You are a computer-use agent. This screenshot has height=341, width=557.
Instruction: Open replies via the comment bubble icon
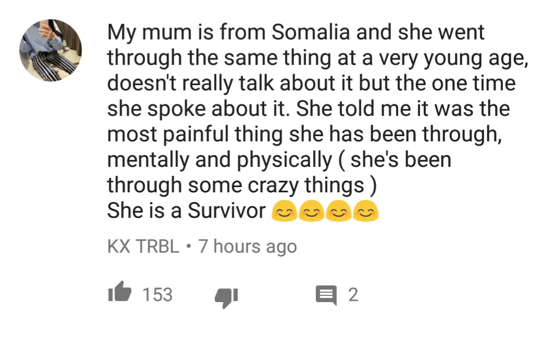[325, 295]
